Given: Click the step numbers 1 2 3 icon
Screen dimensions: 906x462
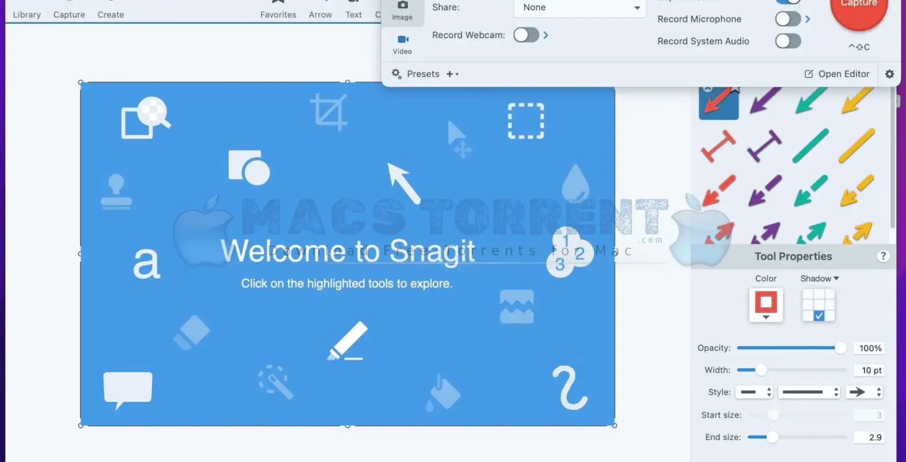Looking at the screenshot, I should pos(569,252).
